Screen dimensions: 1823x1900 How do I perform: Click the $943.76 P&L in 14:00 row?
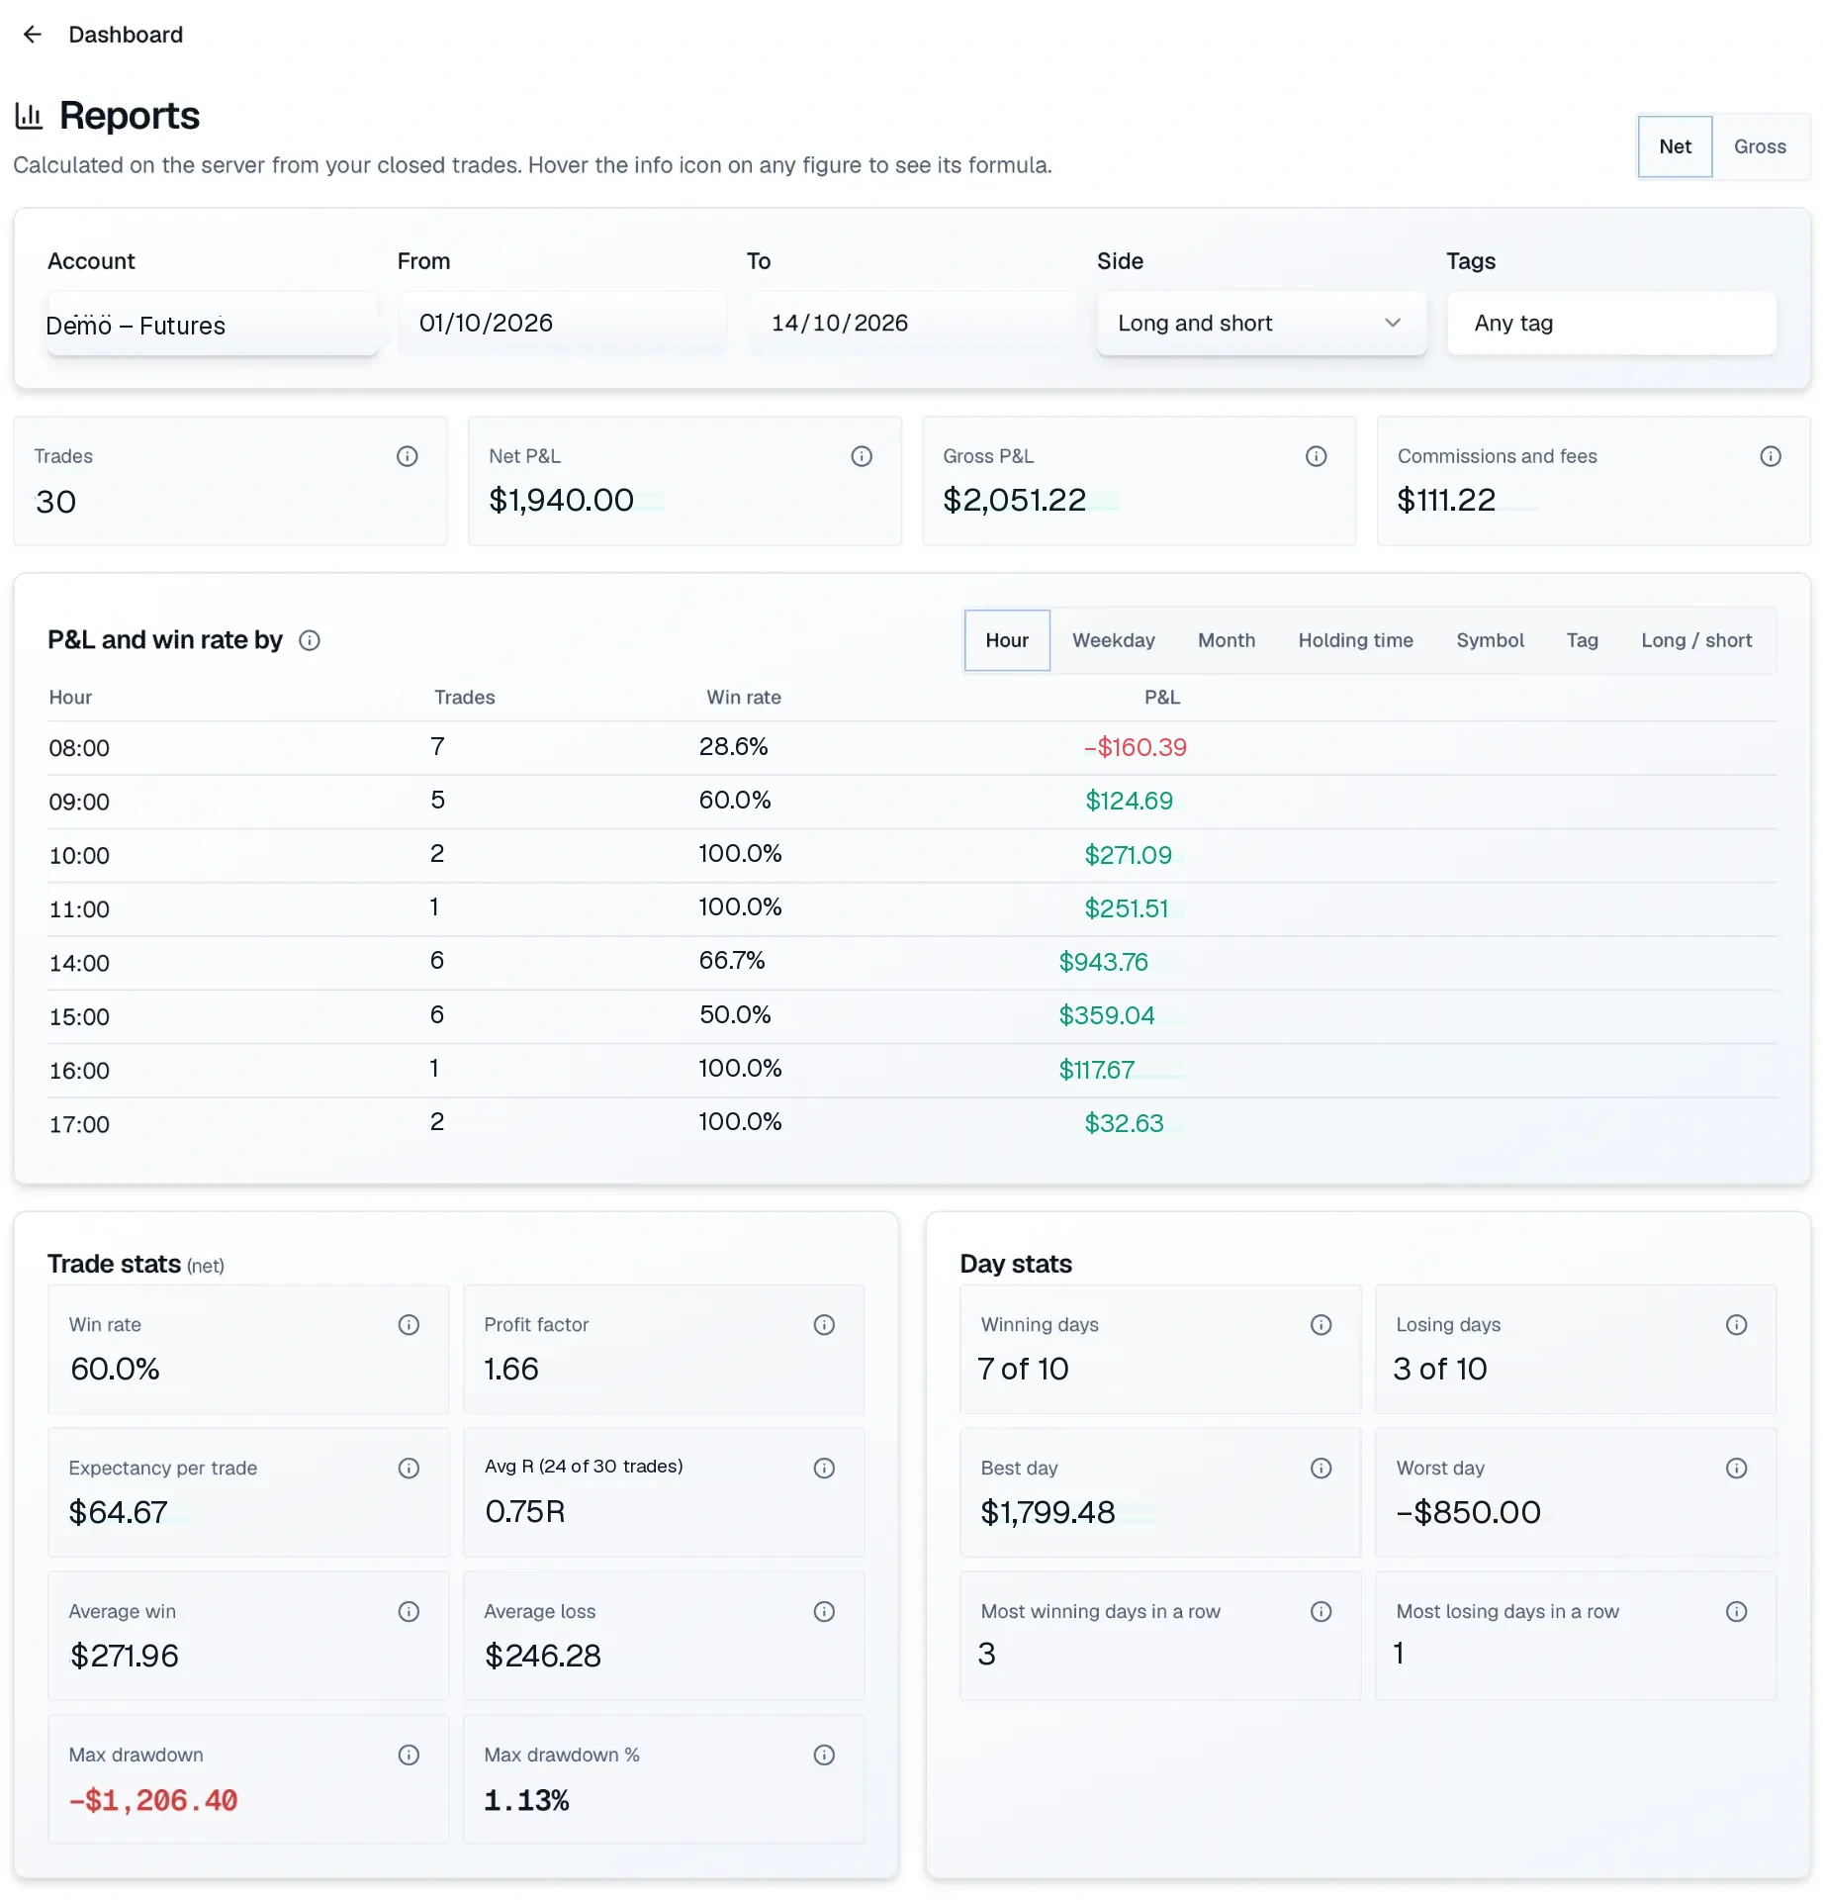1103,962
